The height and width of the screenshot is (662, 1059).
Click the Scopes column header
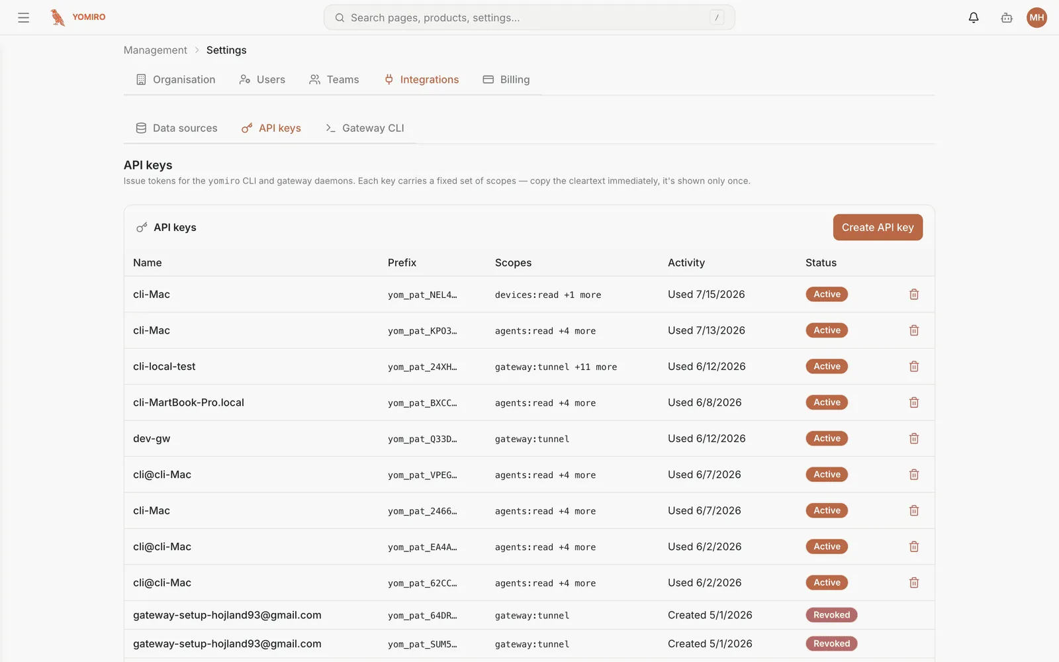(x=513, y=263)
